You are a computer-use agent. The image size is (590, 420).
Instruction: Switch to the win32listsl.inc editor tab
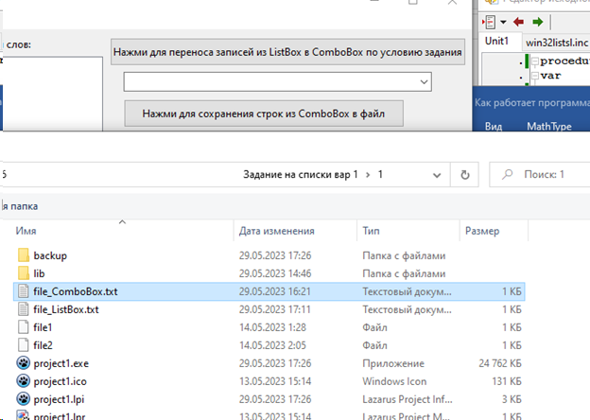(557, 43)
